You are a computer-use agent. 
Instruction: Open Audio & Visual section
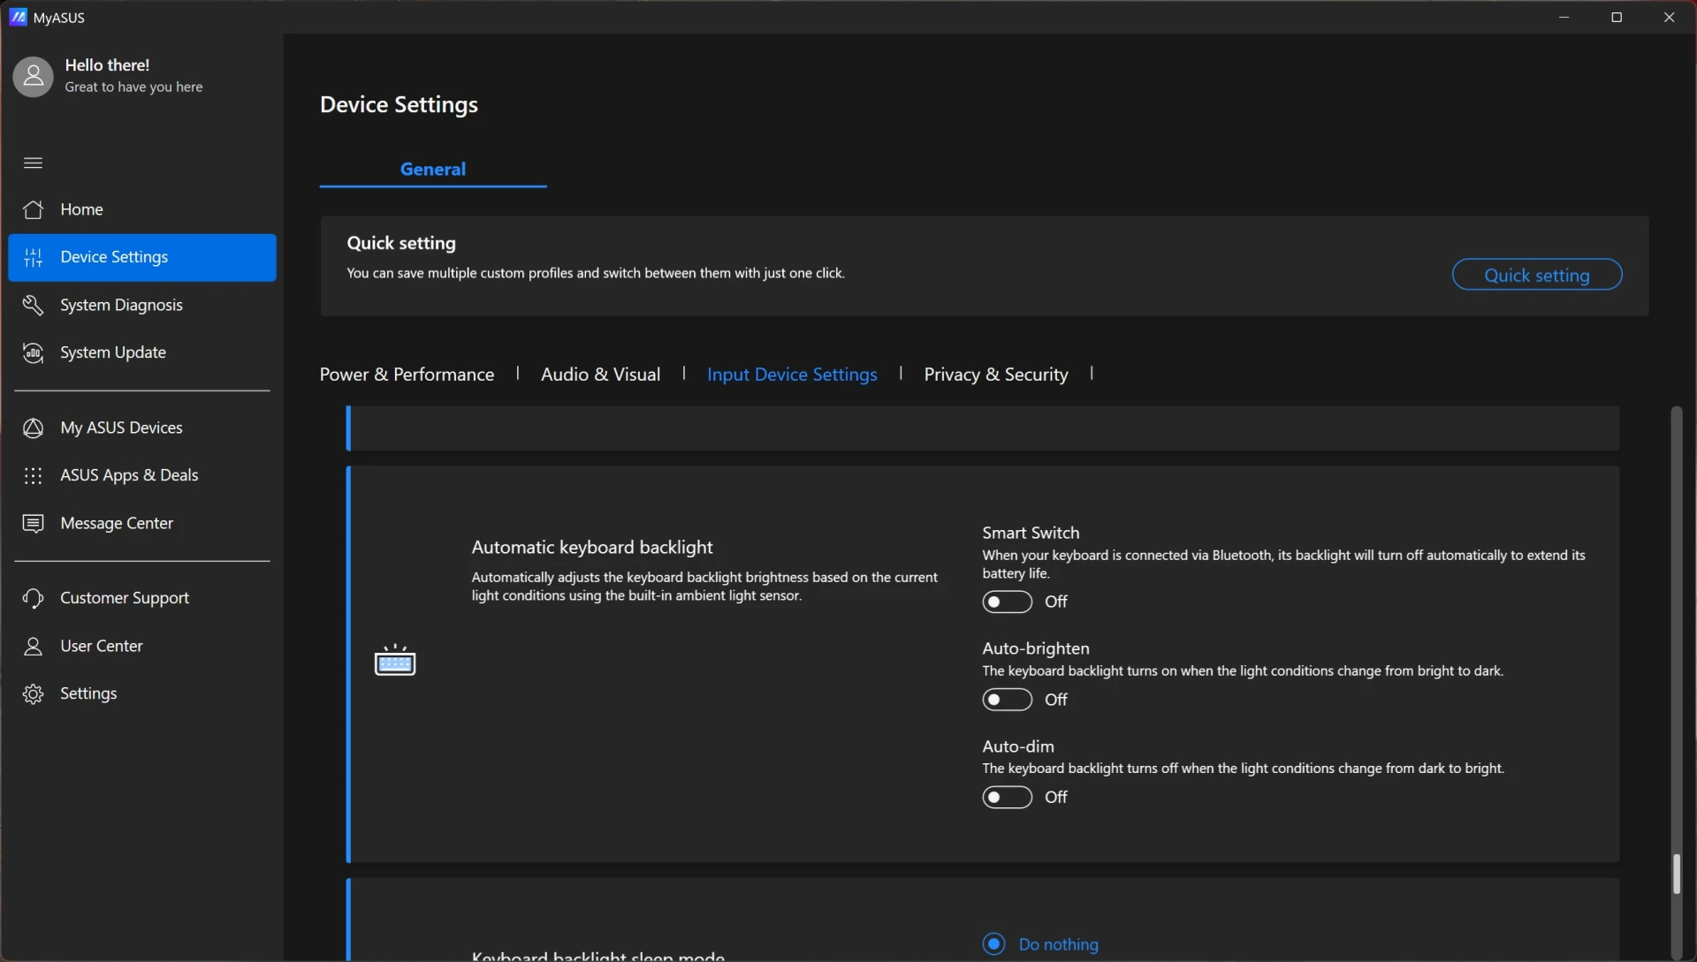(x=600, y=375)
